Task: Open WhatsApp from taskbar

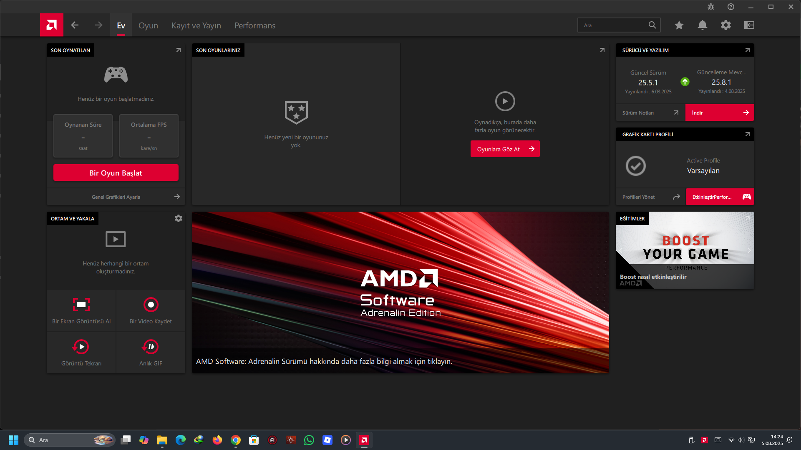Action: click(309, 440)
